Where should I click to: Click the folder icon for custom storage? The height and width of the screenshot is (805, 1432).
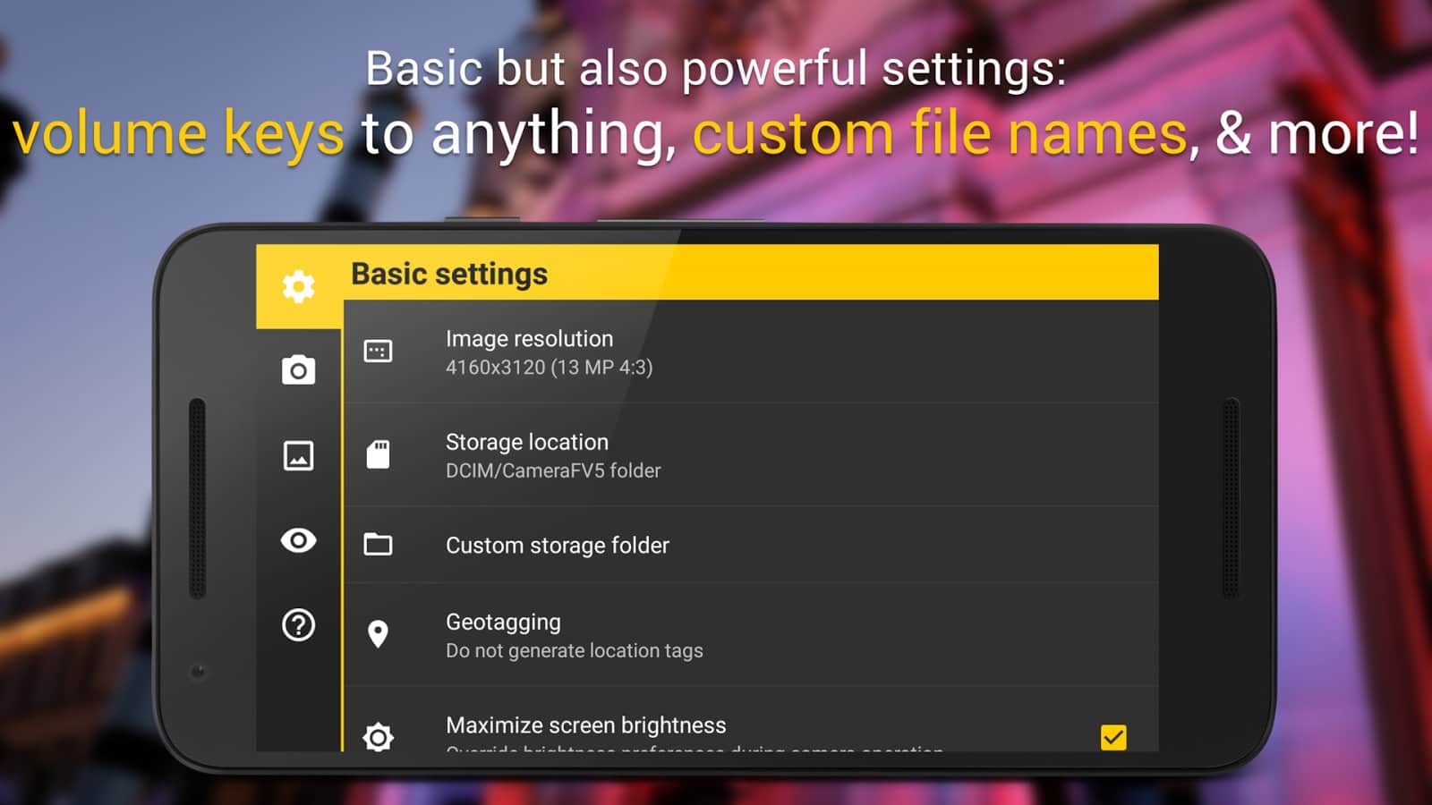378,544
